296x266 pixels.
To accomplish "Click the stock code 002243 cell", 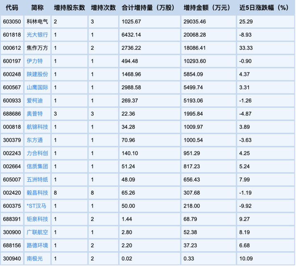I will click(12, 153).
